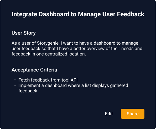The height and width of the screenshot is (129, 156).
Task: Click the 'Acceptance Criteria' heading
Action: [34, 70]
